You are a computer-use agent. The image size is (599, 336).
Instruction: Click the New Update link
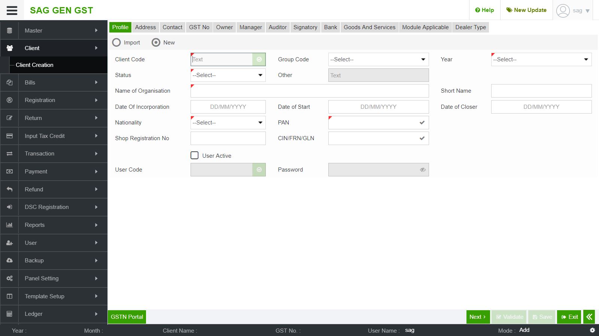(x=526, y=10)
